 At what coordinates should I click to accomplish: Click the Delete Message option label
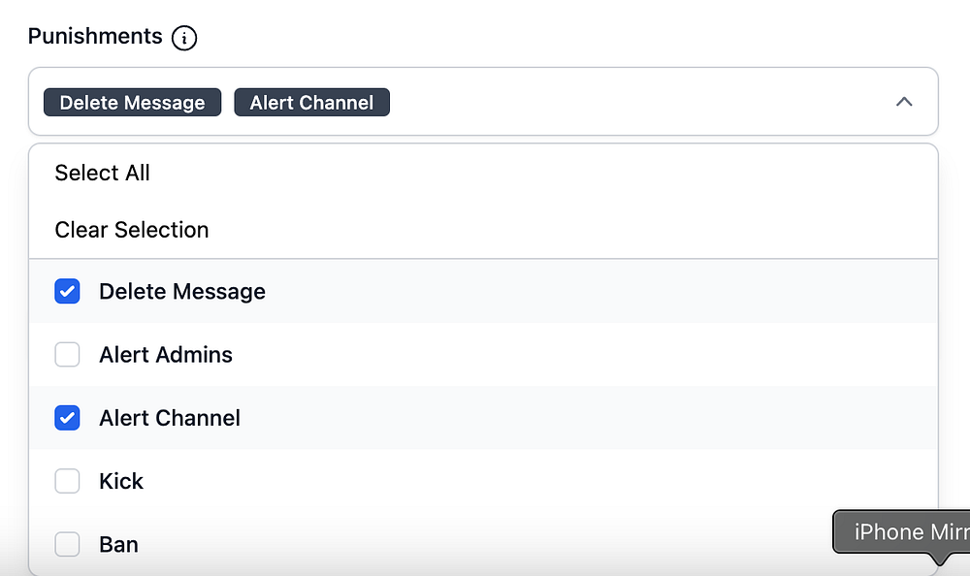[x=182, y=292]
